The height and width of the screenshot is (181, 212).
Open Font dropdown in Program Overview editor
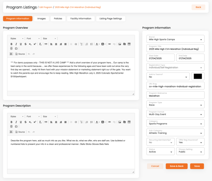[33, 38]
